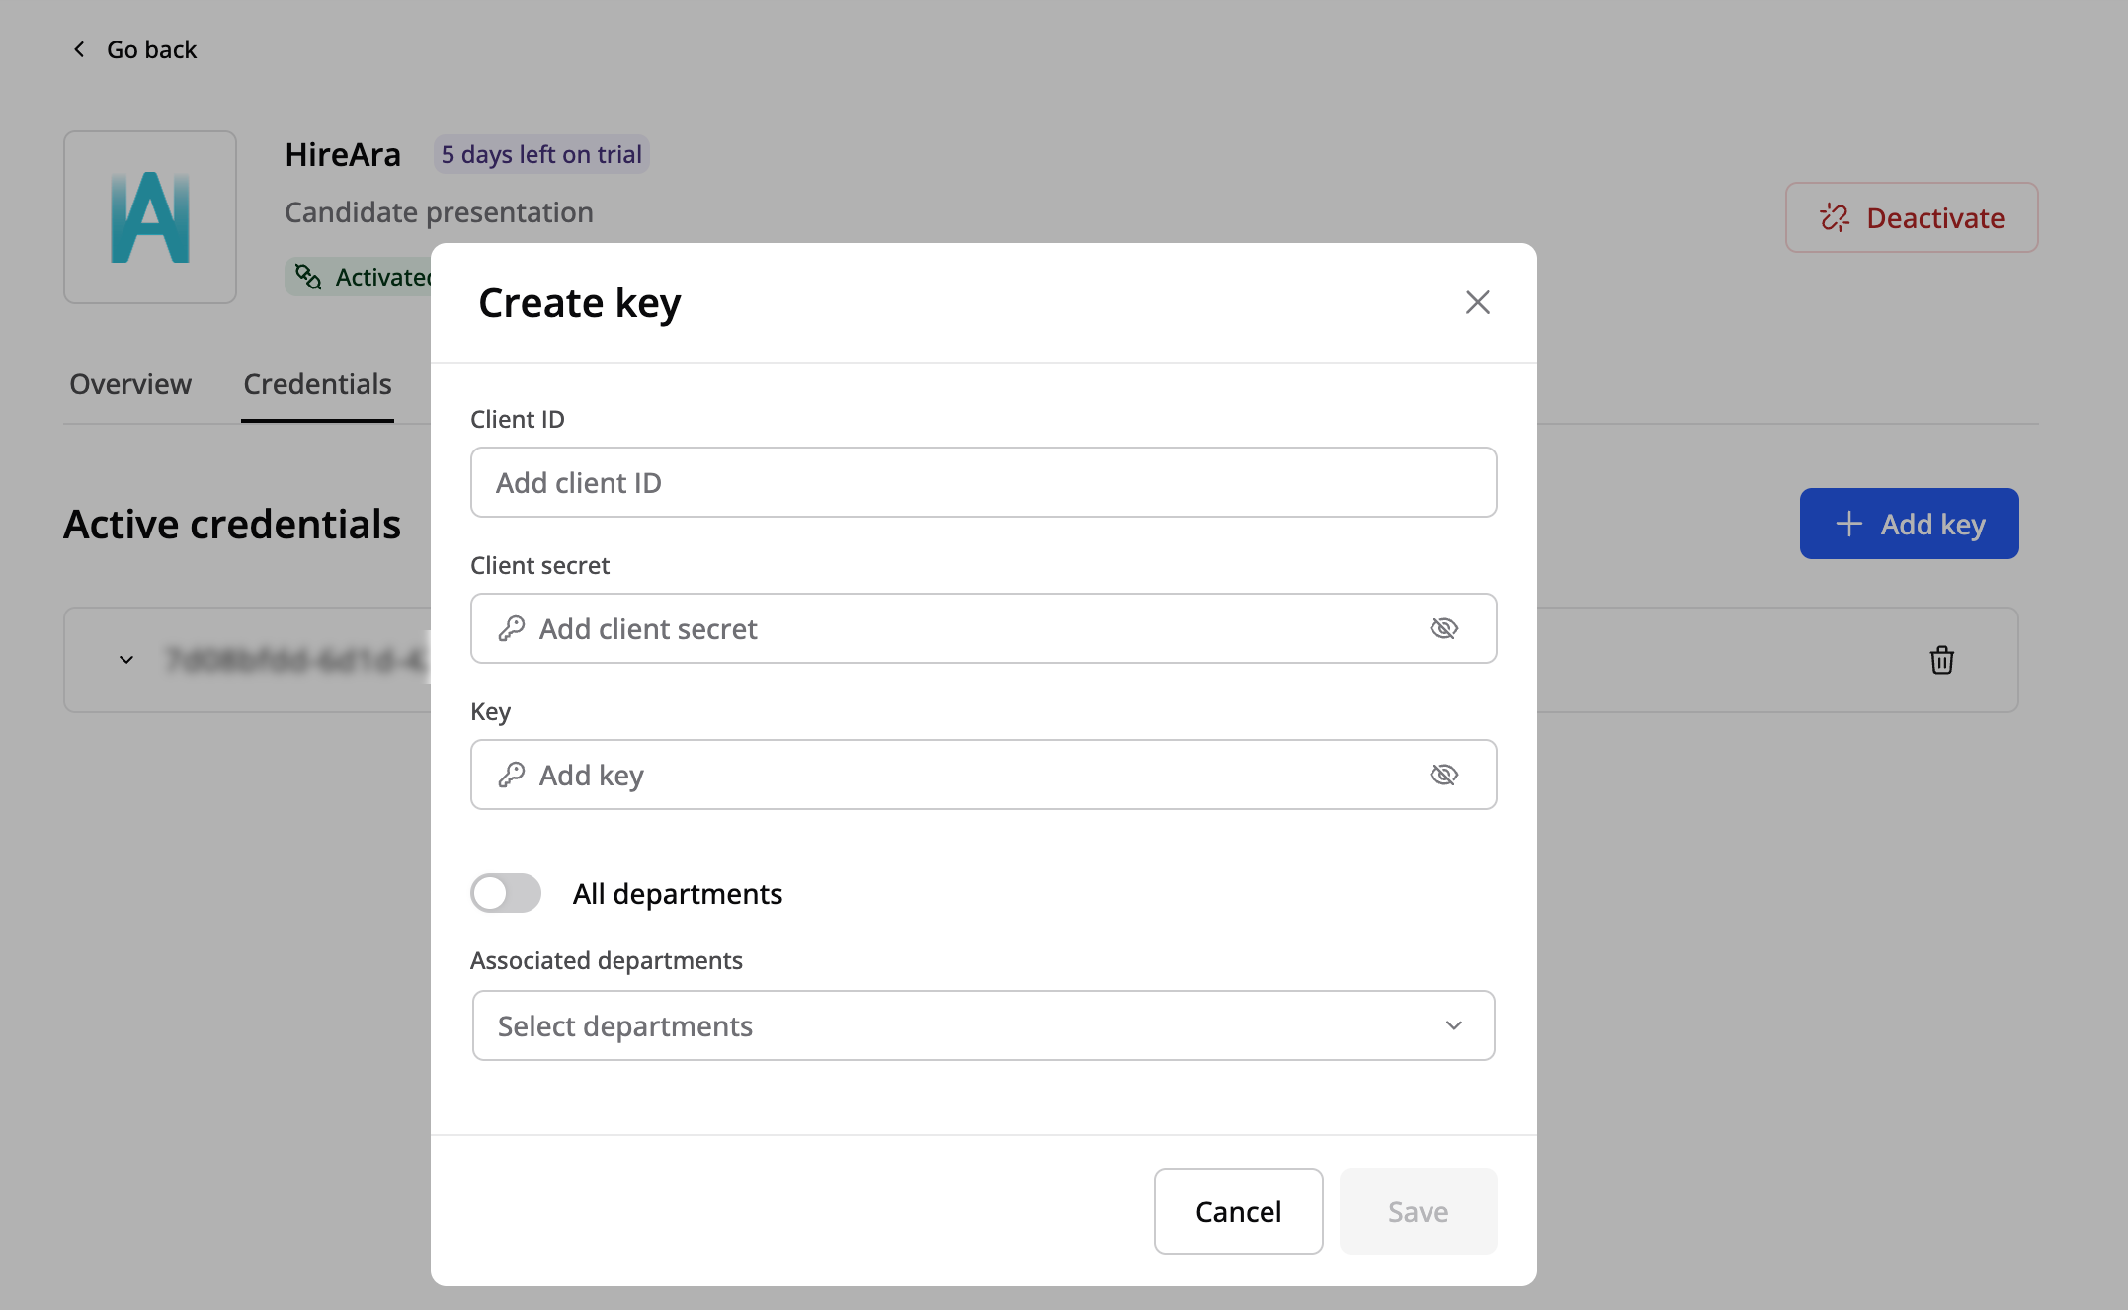
Task: Click the Save button
Action: pos(1418,1211)
